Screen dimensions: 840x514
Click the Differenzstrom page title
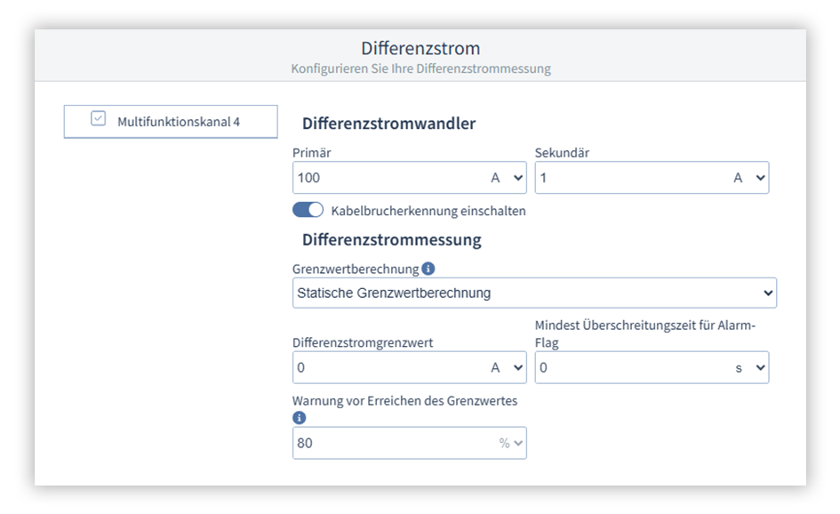(x=420, y=48)
